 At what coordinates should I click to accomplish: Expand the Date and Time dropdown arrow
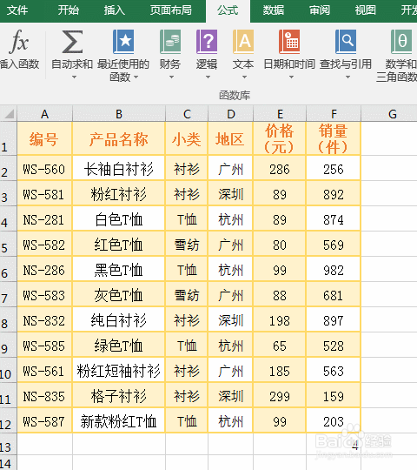pos(291,77)
